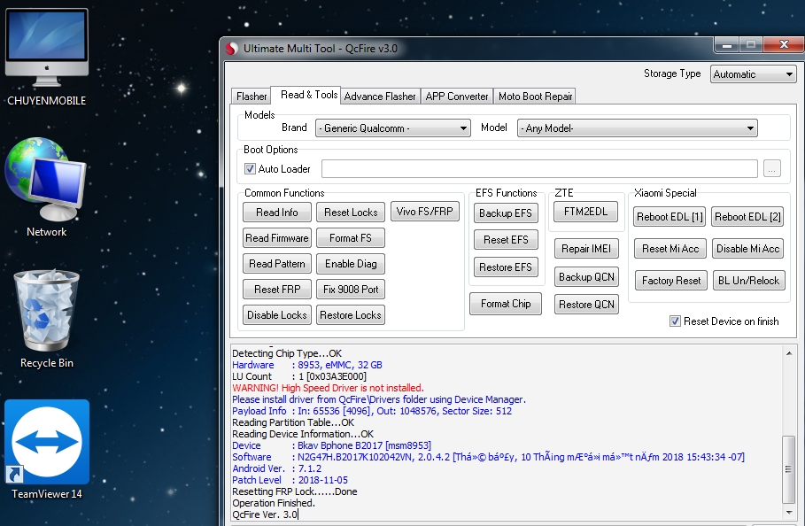The width and height of the screenshot is (805, 526).
Task: Click the Fix 9008 Port button
Action: [x=351, y=290]
